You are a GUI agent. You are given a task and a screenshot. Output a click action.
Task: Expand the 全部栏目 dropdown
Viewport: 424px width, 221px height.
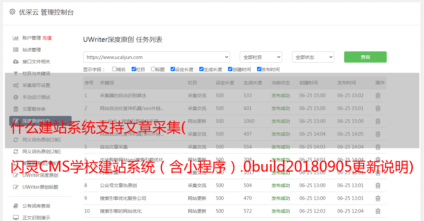(261, 57)
